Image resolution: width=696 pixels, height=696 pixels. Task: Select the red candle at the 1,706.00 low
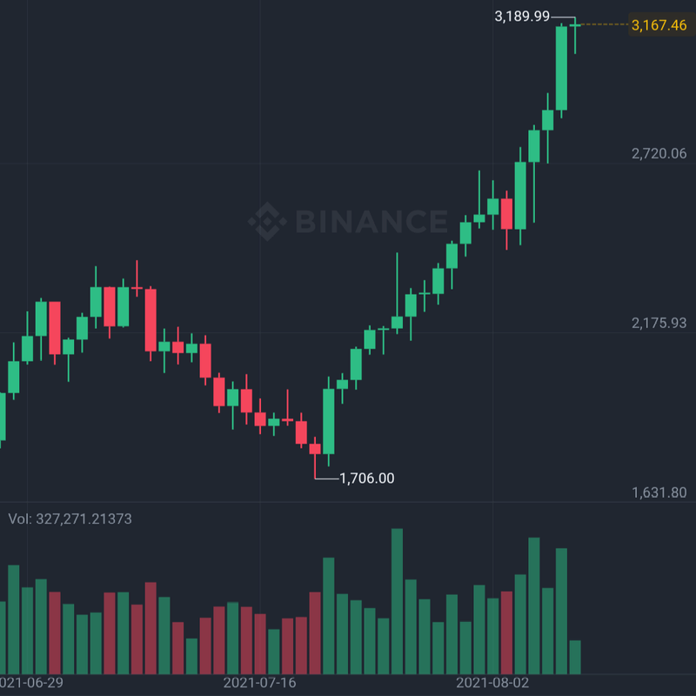pyautogui.click(x=315, y=448)
